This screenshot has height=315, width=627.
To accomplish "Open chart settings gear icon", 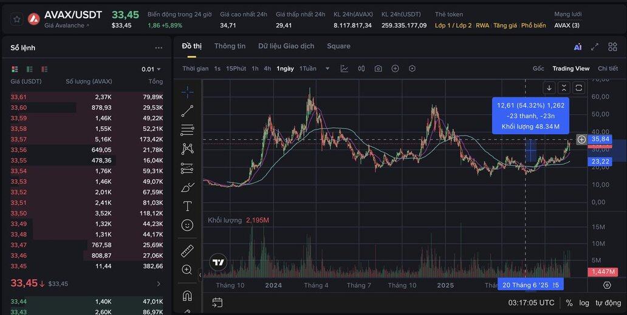I will 607,285.
